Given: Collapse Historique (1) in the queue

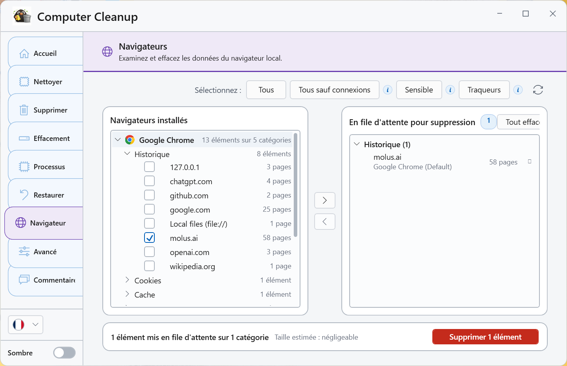Looking at the screenshot, I should click(x=357, y=144).
